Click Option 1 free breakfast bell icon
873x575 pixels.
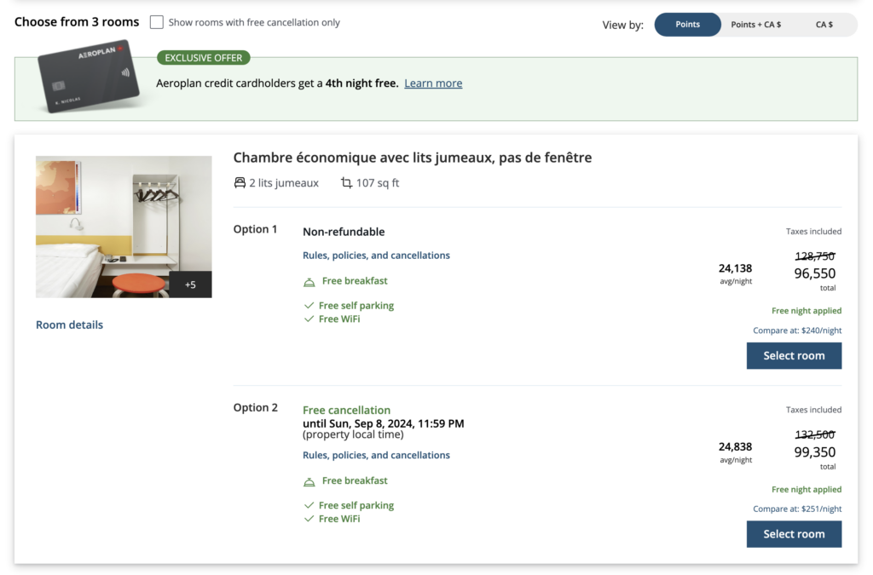point(309,282)
